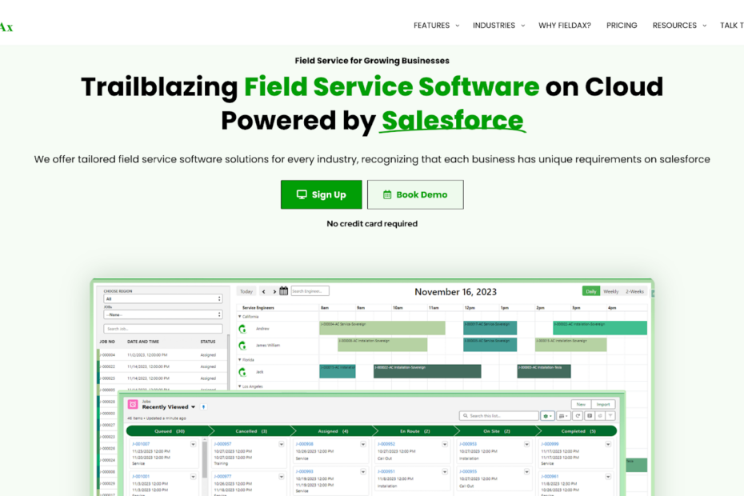Select the Cancelled (3) stage

[251, 431]
